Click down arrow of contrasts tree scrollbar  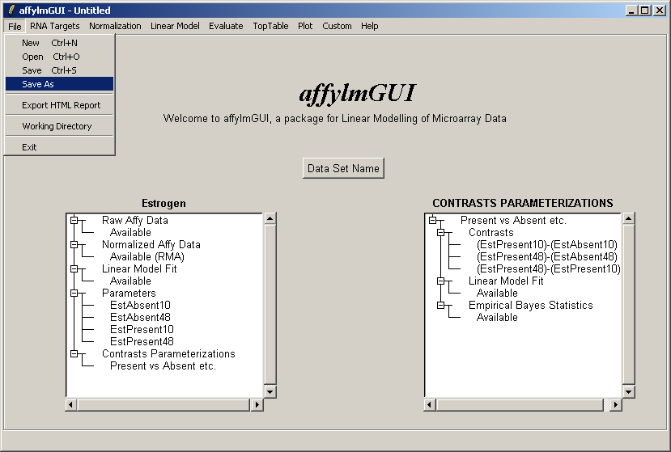click(x=628, y=391)
